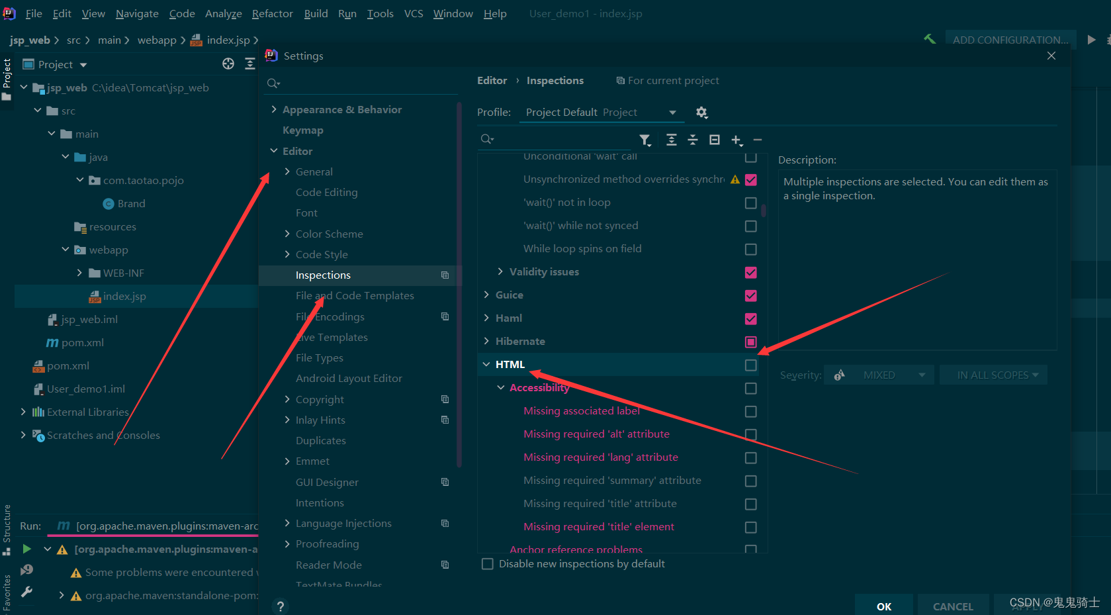Expand the Guice inspections group
The width and height of the screenshot is (1111, 615).
pyautogui.click(x=486, y=295)
